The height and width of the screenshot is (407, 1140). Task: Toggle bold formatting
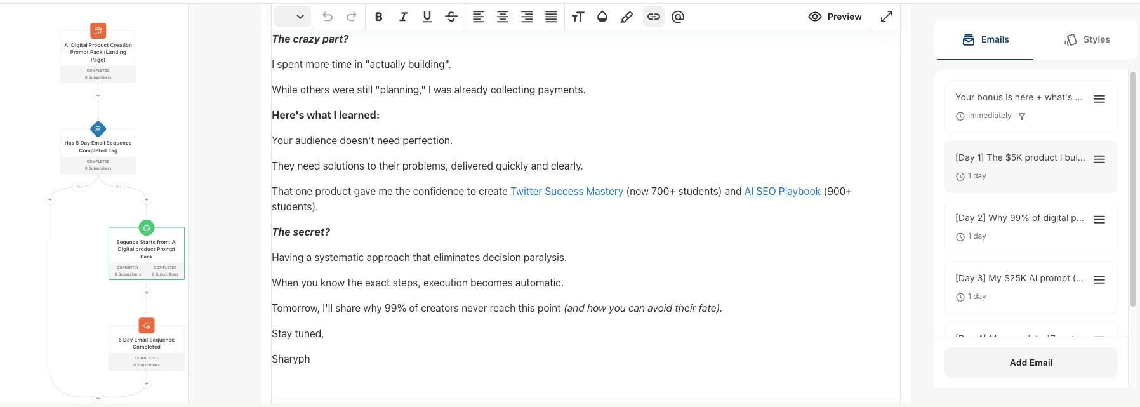pos(379,17)
